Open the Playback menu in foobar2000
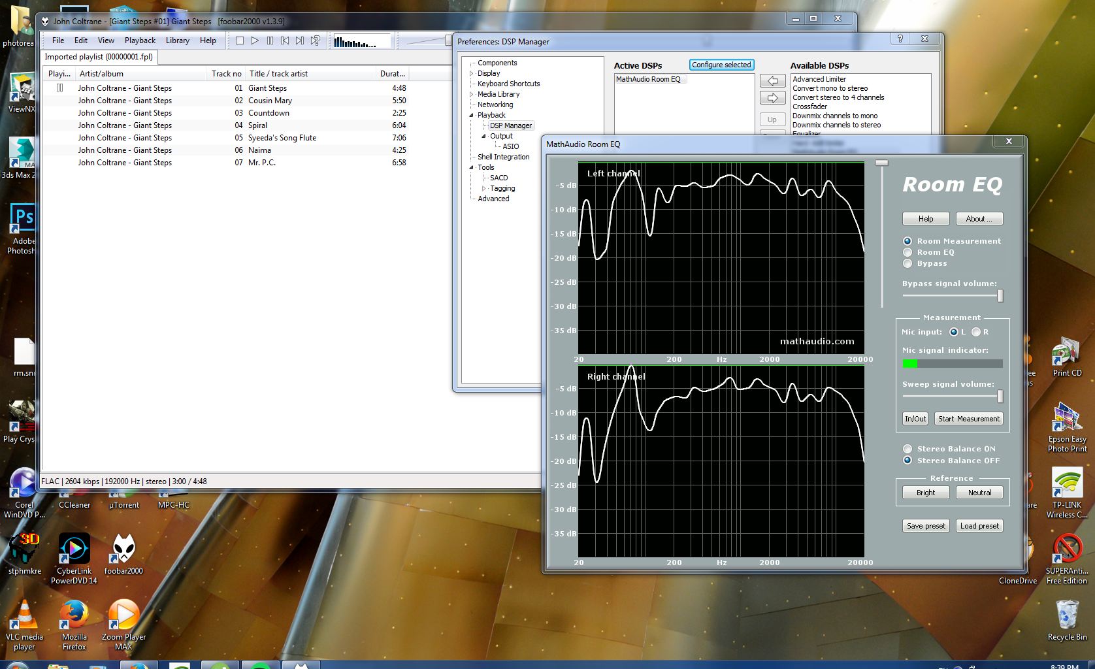The height and width of the screenshot is (669, 1095). [x=140, y=41]
